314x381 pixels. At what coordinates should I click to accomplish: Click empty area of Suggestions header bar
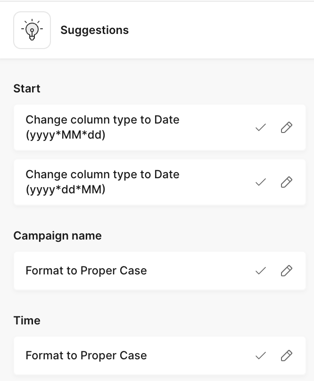coord(222,30)
